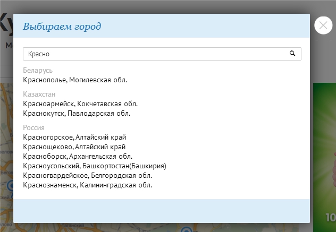Click the 'Выбираем город' dialog title
This screenshot has width=336, height=232.
(x=62, y=26)
